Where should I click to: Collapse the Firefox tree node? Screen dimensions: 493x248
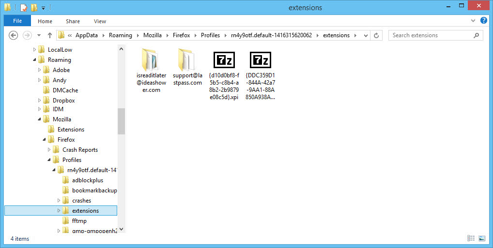click(45, 139)
